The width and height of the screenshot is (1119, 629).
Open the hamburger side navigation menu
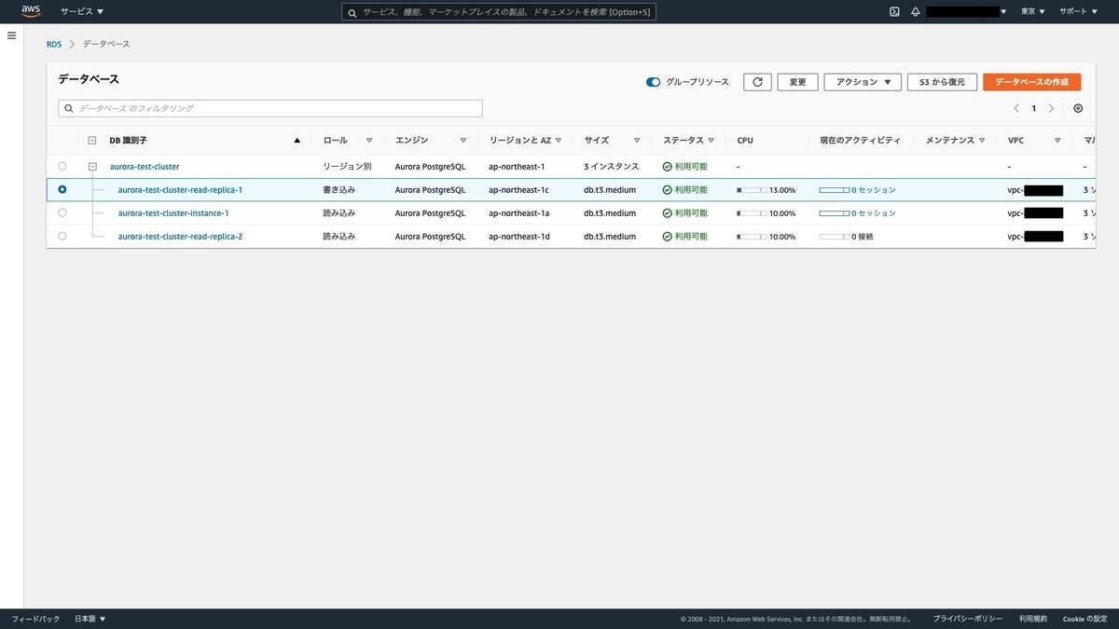pyautogui.click(x=11, y=35)
